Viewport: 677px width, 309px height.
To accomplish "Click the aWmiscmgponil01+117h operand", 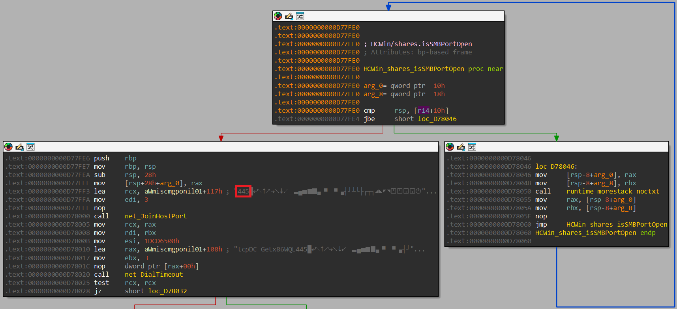I will (x=183, y=191).
